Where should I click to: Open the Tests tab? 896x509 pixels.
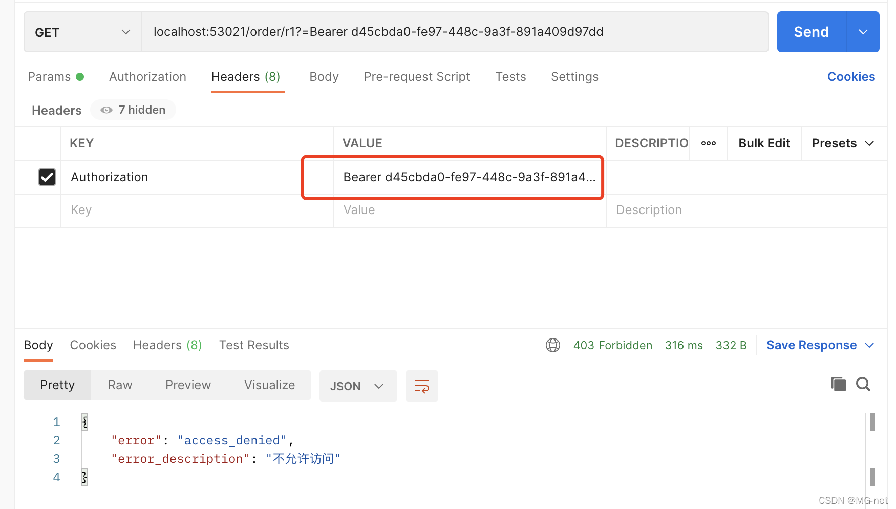click(510, 77)
